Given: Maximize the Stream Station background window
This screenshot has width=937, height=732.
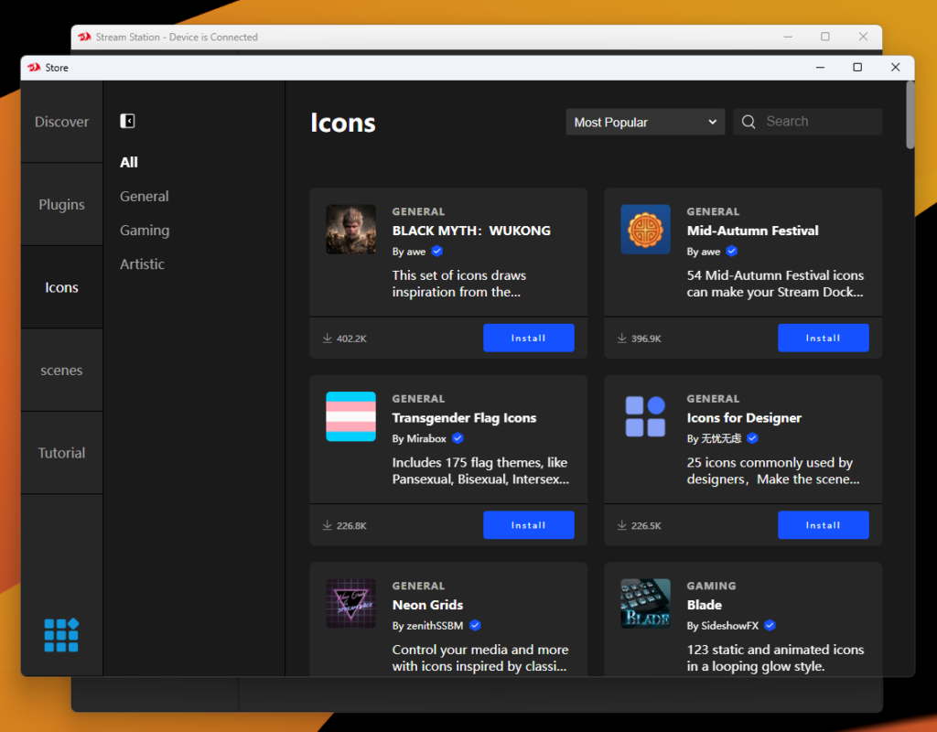Looking at the screenshot, I should coord(825,37).
